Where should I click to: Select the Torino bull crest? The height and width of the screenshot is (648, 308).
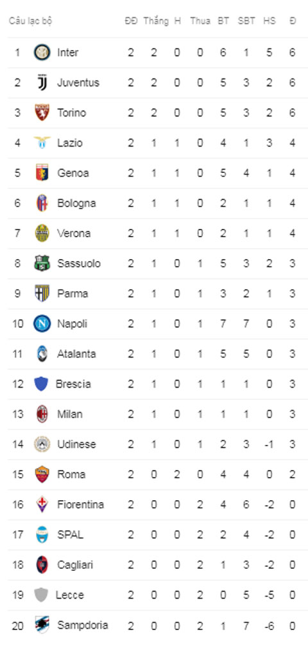point(42,113)
